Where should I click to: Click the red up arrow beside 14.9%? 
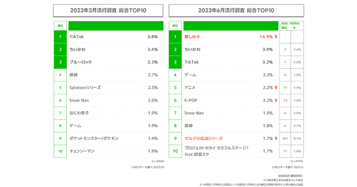(277, 37)
